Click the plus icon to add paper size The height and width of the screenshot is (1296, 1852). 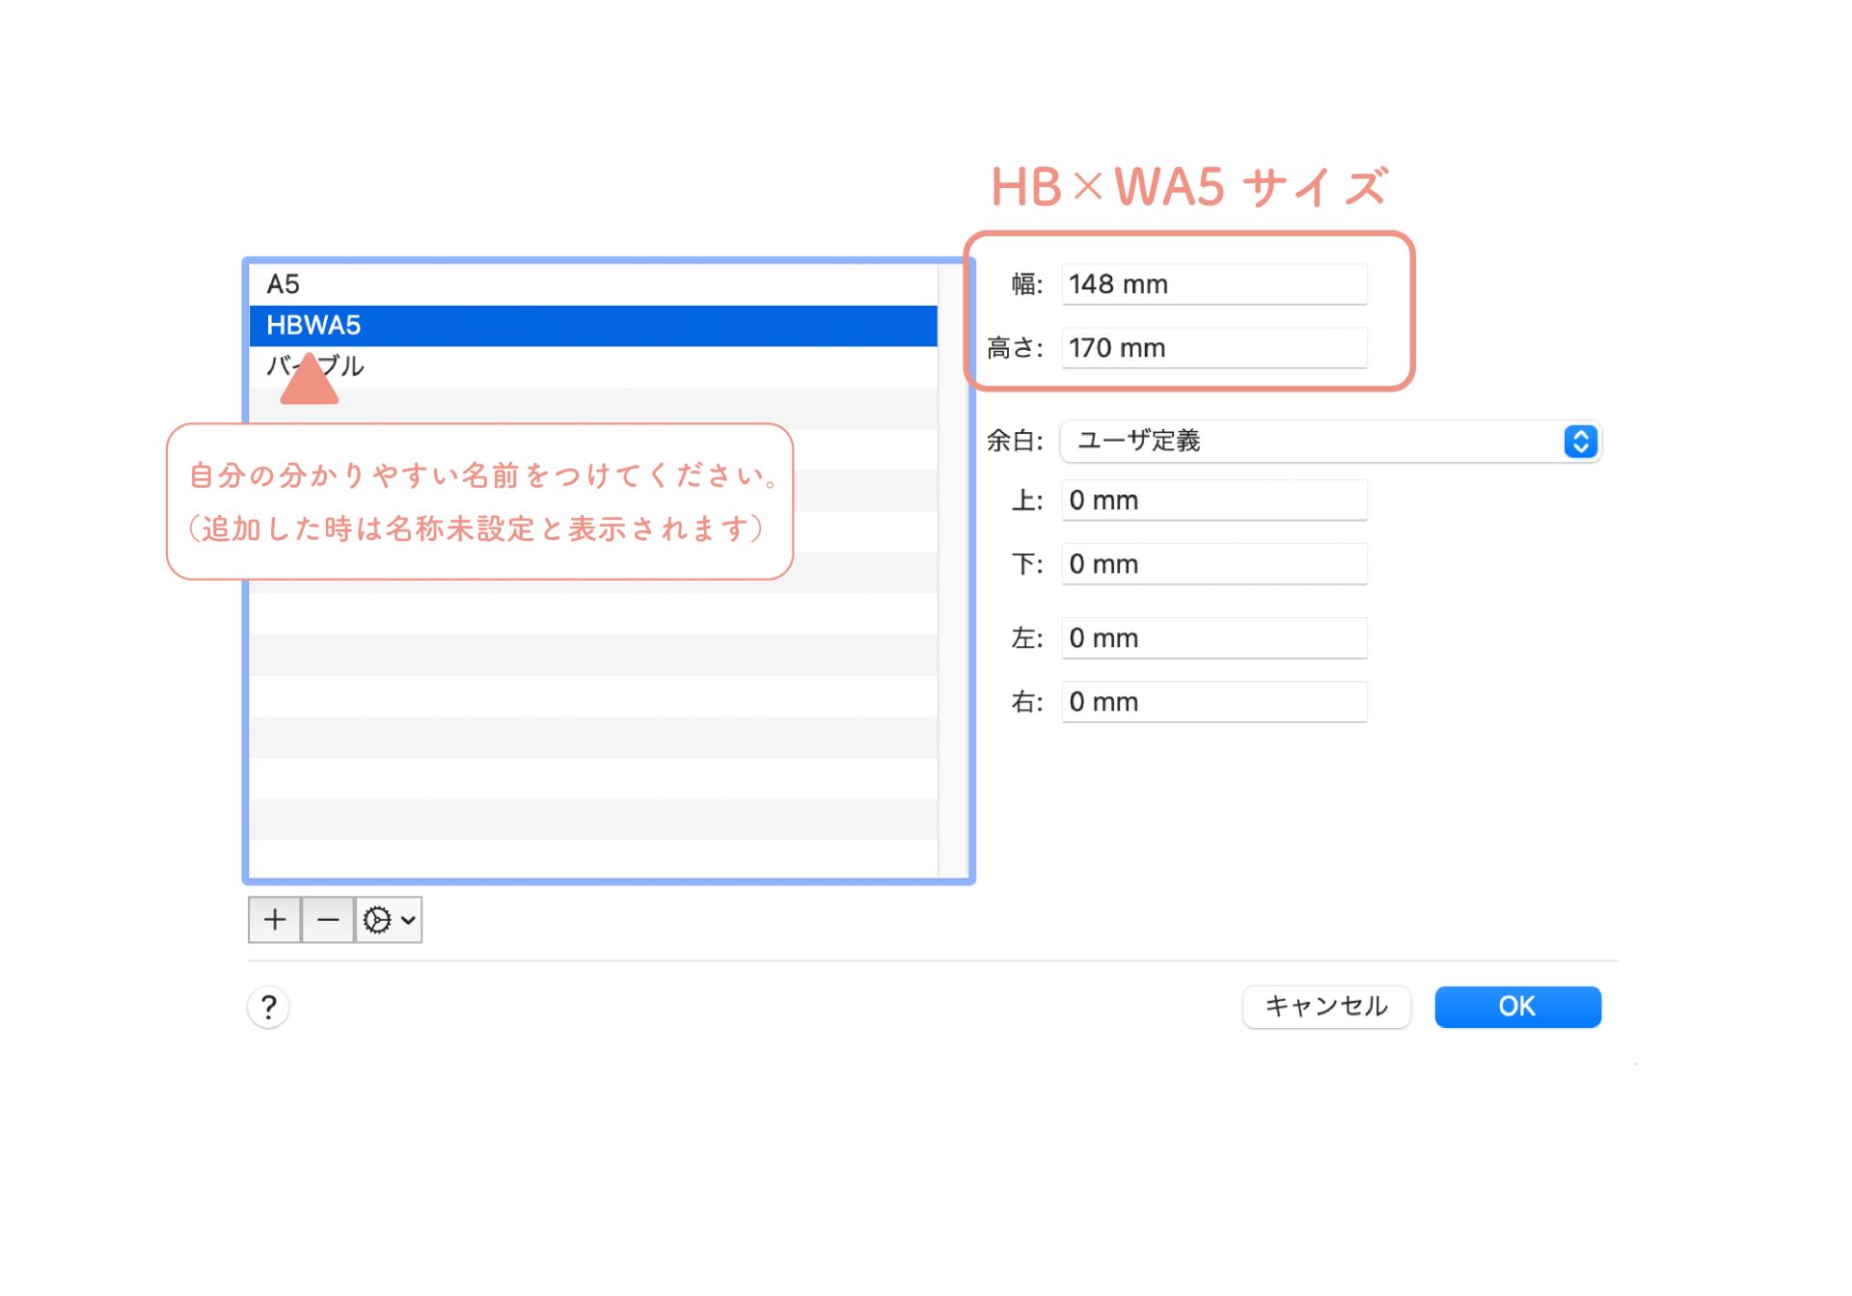click(275, 920)
